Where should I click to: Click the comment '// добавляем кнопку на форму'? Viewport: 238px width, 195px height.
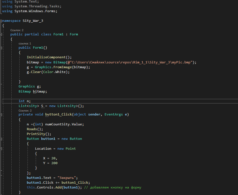[113, 187]
